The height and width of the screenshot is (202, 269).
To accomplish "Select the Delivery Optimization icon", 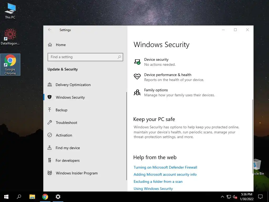I will point(50,84).
